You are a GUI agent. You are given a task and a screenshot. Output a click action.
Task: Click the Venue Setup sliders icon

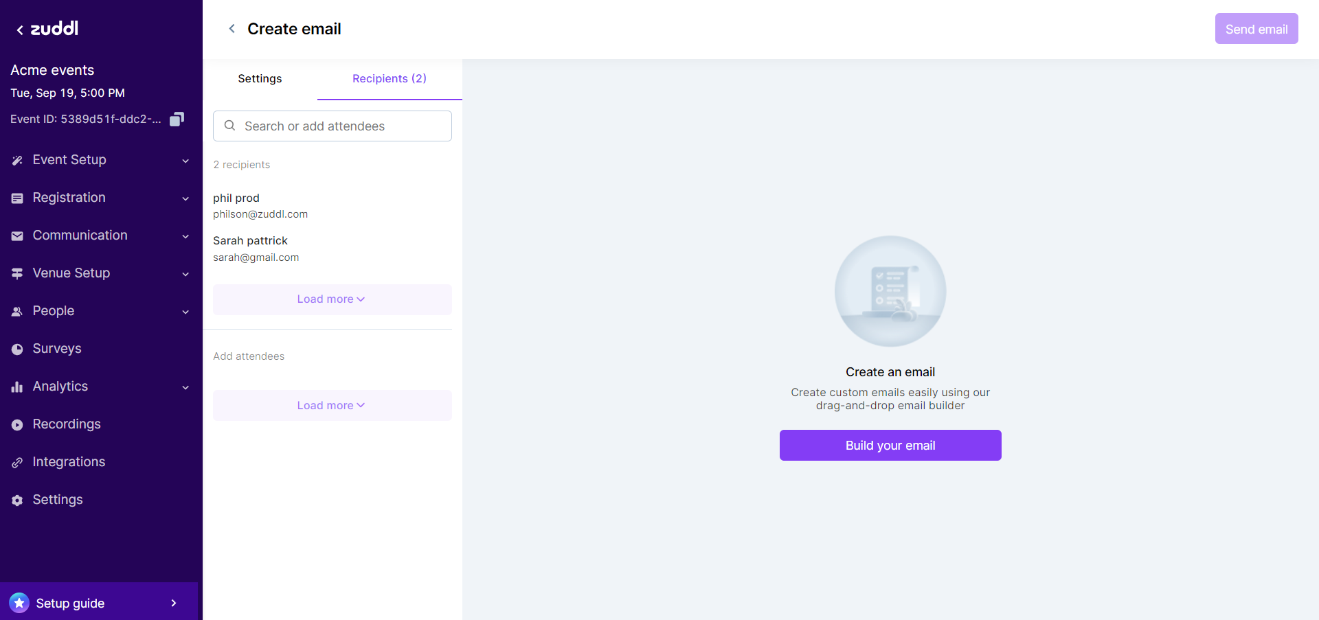[x=17, y=273]
